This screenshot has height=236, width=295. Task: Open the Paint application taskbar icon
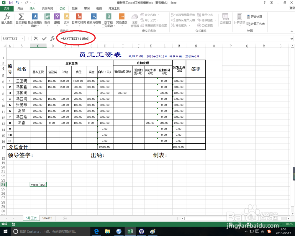click(x=153, y=231)
